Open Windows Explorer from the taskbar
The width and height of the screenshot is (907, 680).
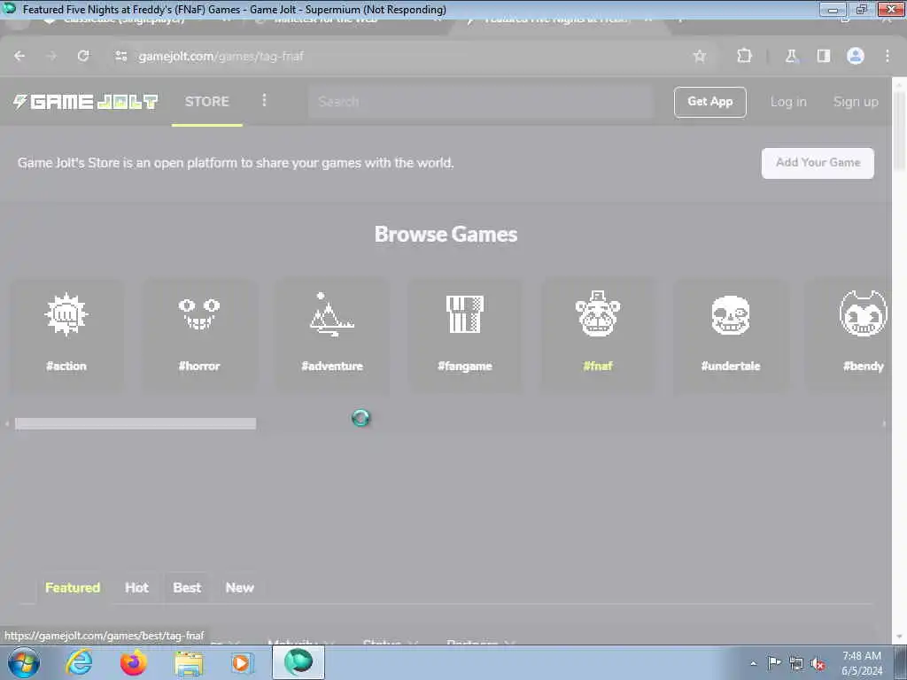pos(189,663)
